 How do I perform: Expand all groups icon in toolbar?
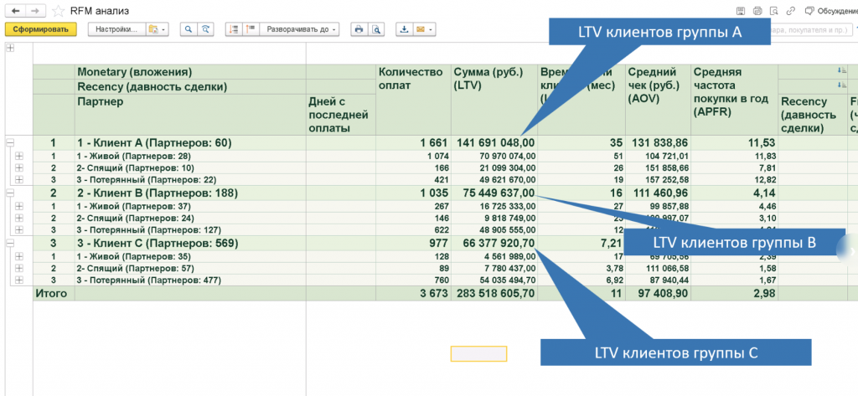click(251, 29)
